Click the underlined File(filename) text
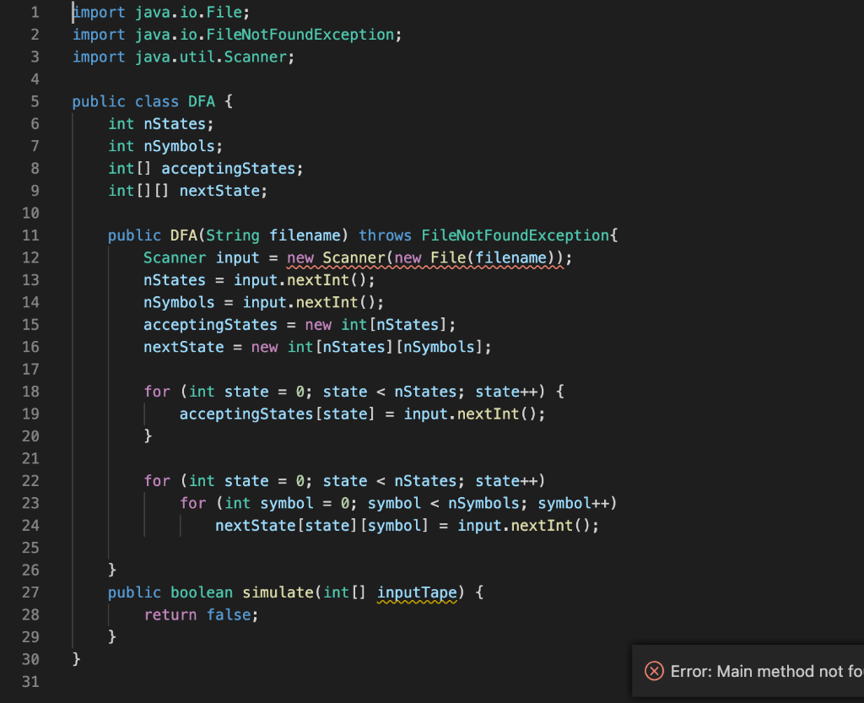This screenshot has width=864, height=703. [x=494, y=257]
